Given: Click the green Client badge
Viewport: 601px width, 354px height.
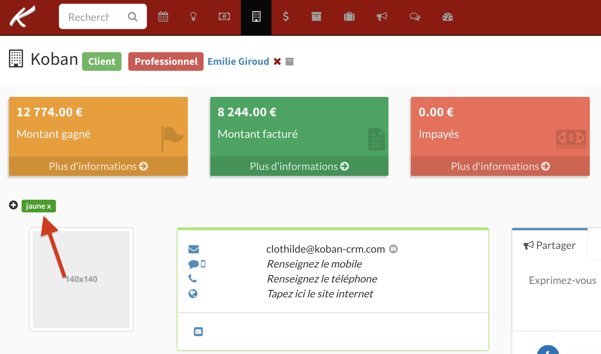Looking at the screenshot, I should tap(102, 61).
